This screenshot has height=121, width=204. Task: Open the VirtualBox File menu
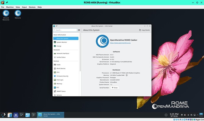click(2, 7)
